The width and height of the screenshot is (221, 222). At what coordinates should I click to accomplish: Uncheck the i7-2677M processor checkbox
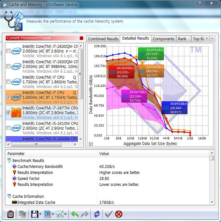coord(8,112)
